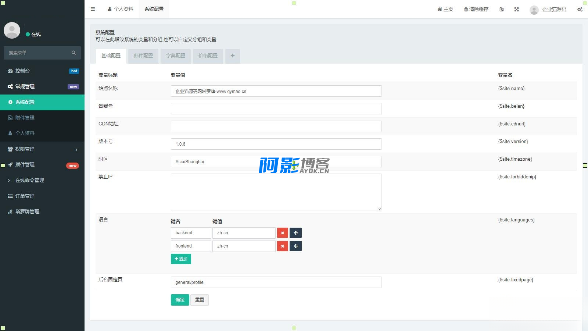Viewport: 588px width, 331px height.
Task: Click the 'new' badge beside 常规管理
Action: click(73, 87)
